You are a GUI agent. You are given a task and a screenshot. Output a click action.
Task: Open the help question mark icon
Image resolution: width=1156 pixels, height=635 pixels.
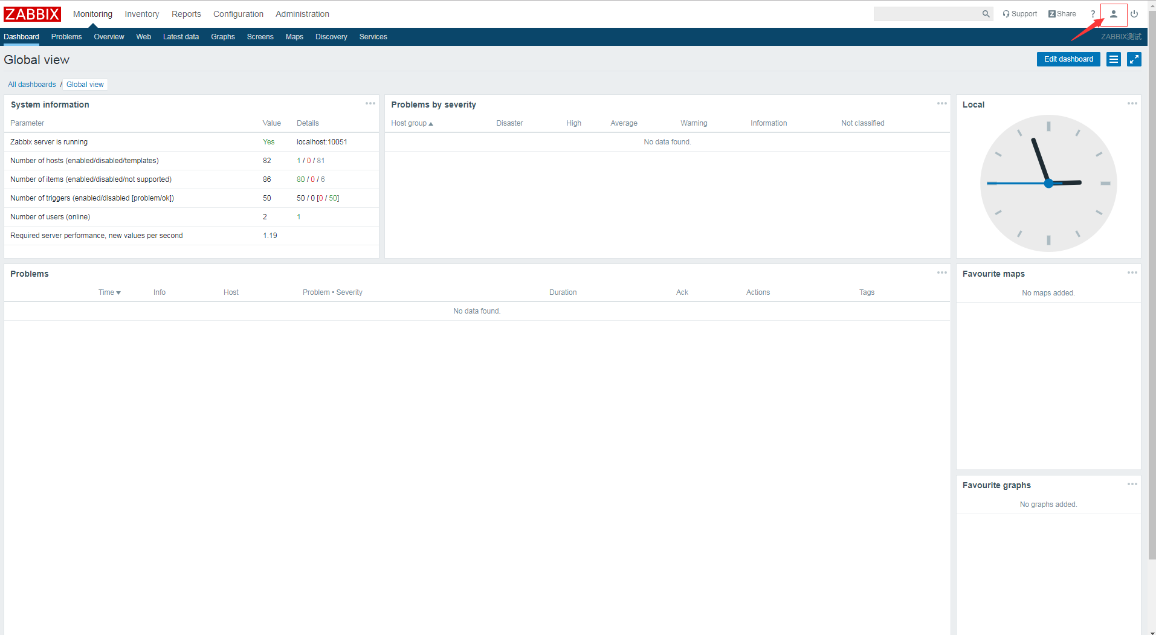(x=1093, y=14)
